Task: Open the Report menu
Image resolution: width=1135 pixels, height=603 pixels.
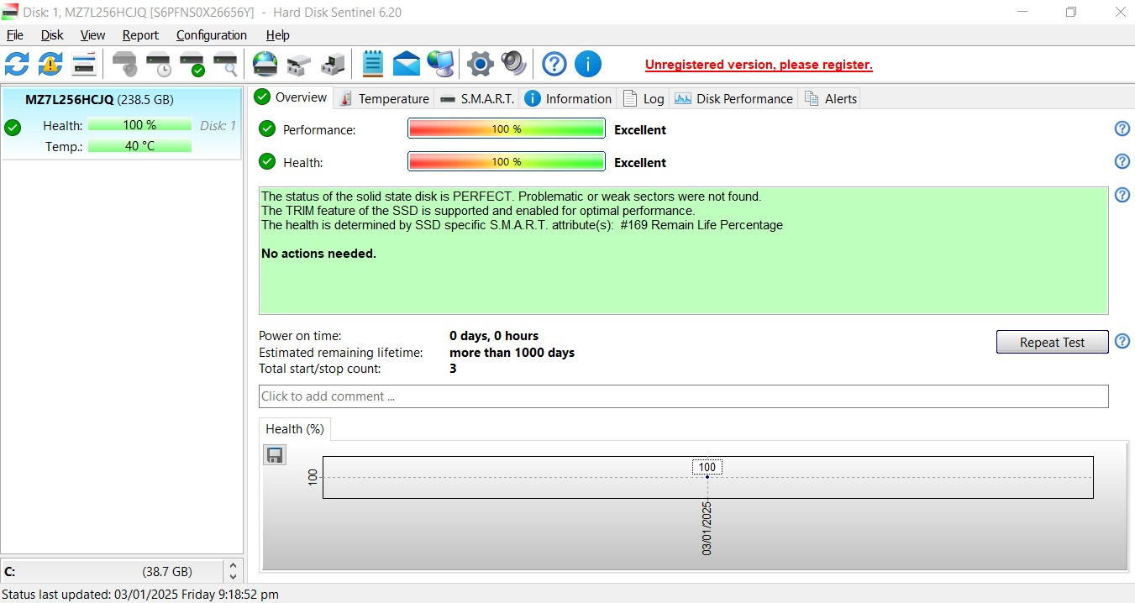Action: click(140, 35)
